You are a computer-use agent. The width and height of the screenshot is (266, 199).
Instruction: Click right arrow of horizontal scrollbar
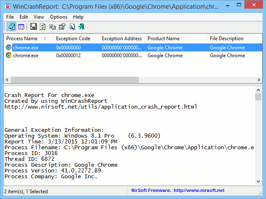click(x=259, y=80)
